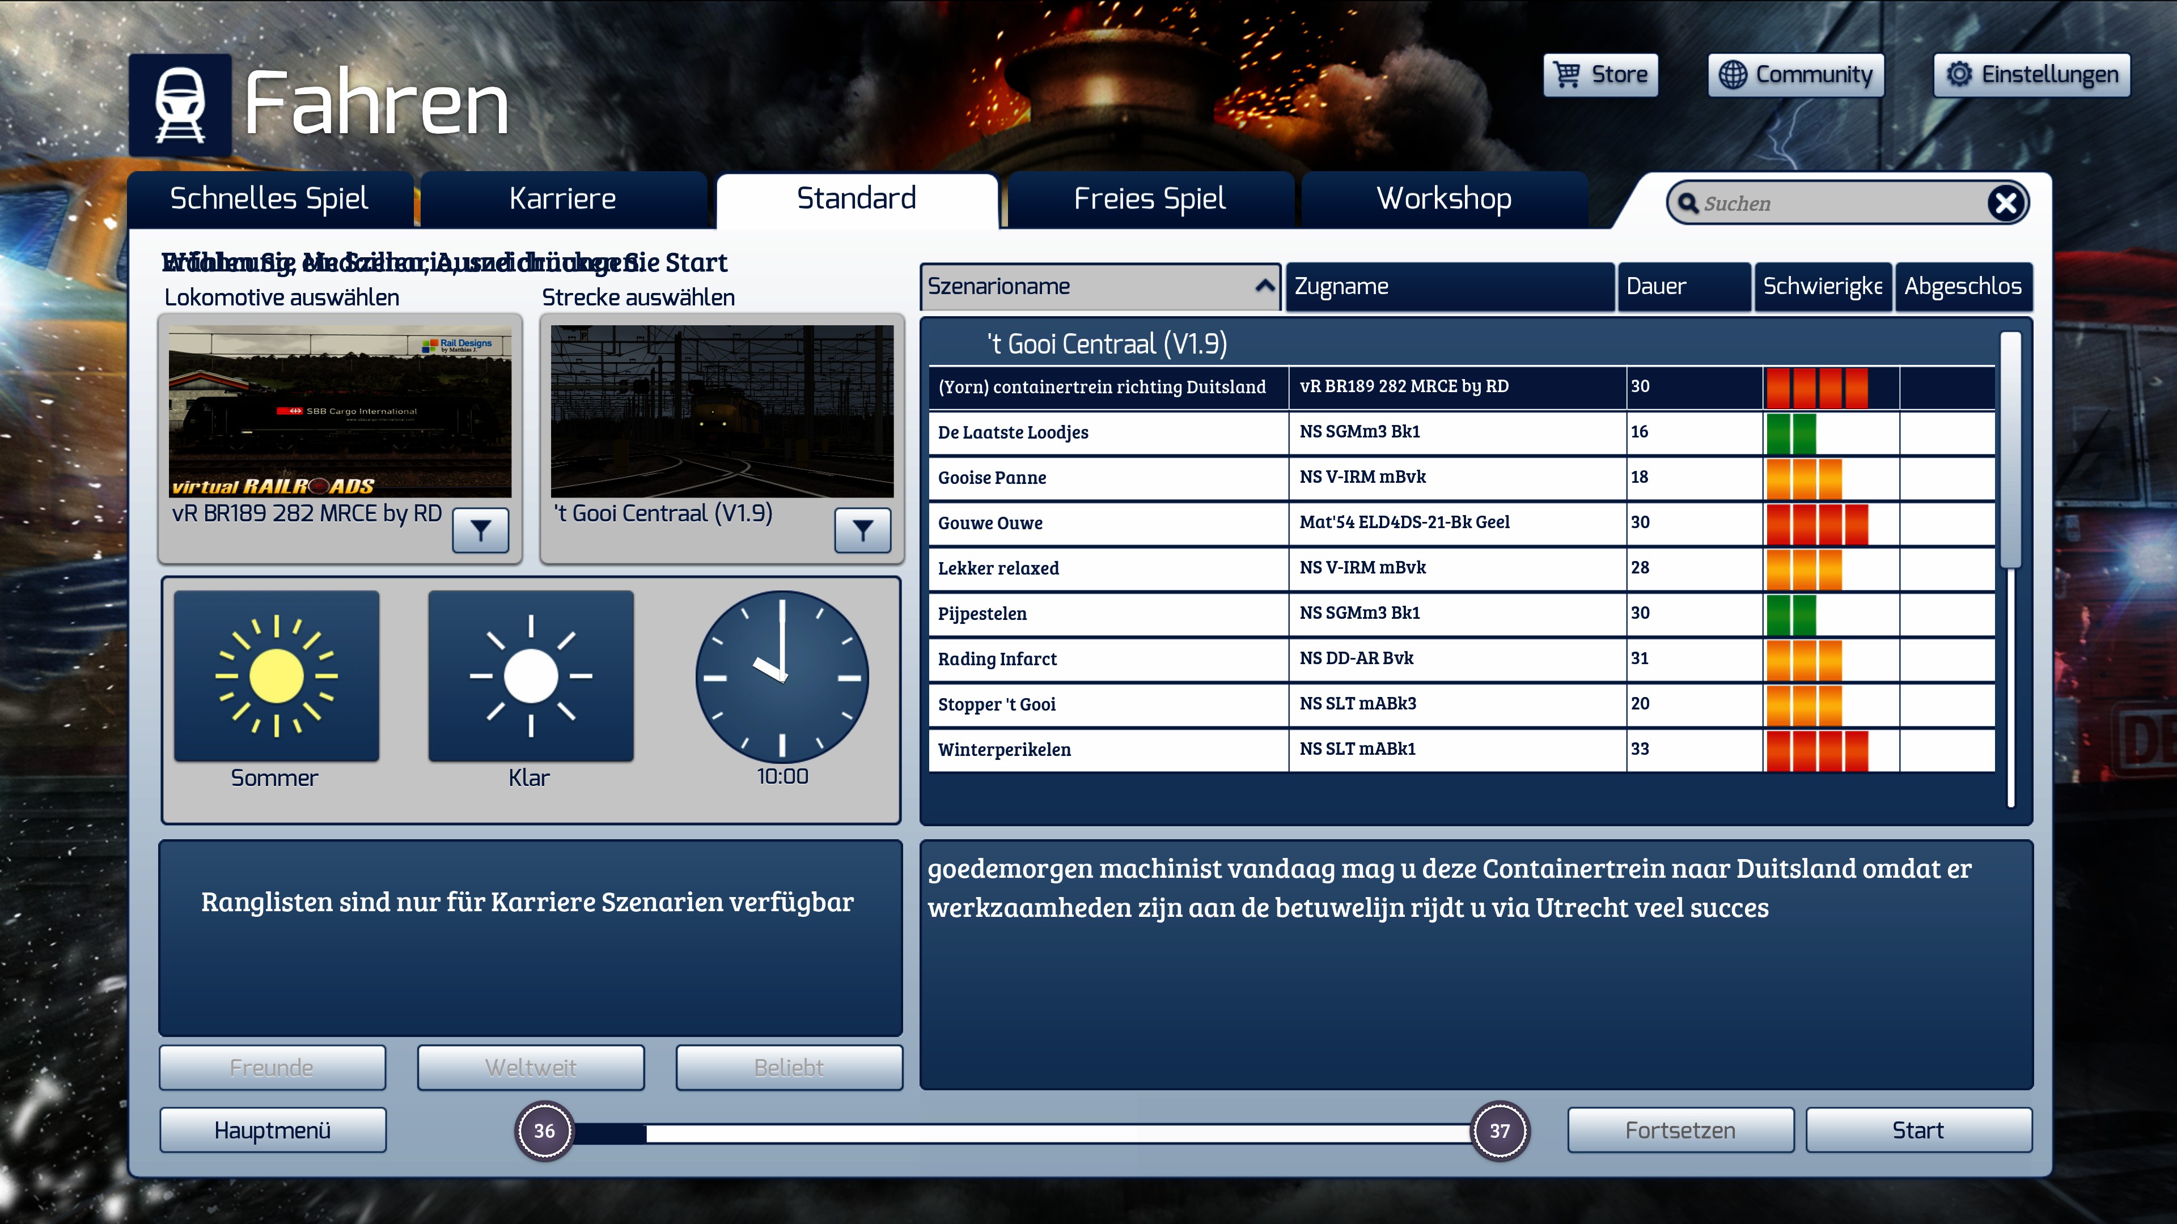Expand the Strecke auswählen dropdown arrow

[862, 530]
